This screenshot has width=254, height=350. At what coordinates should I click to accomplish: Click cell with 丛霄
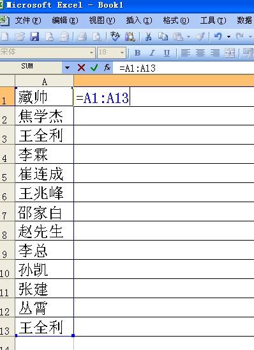pyautogui.click(x=44, y=308)
